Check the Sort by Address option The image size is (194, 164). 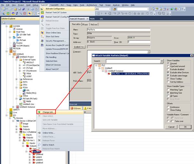pos(169,82)
